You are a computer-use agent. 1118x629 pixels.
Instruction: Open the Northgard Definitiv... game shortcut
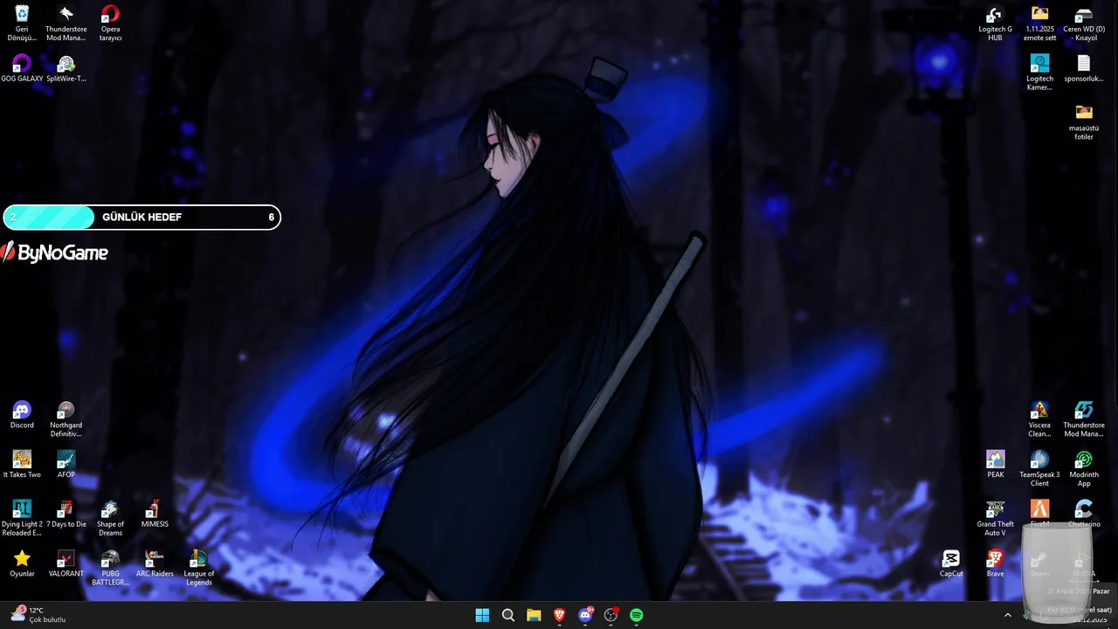pyautogui.click(x=66, y=419)
